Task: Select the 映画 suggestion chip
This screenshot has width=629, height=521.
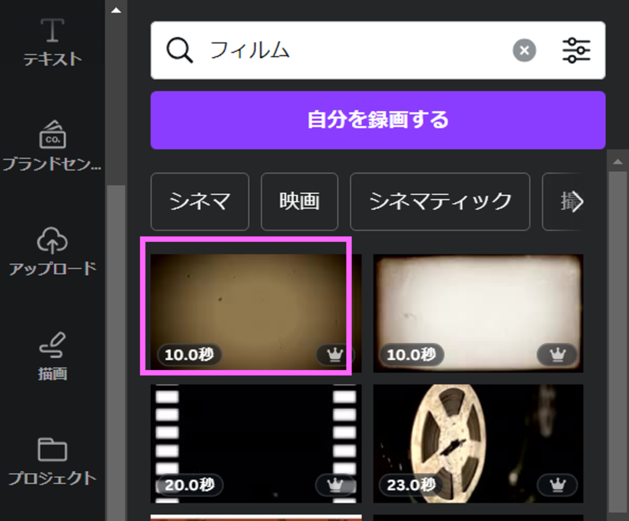Action: tap(299, 201)
